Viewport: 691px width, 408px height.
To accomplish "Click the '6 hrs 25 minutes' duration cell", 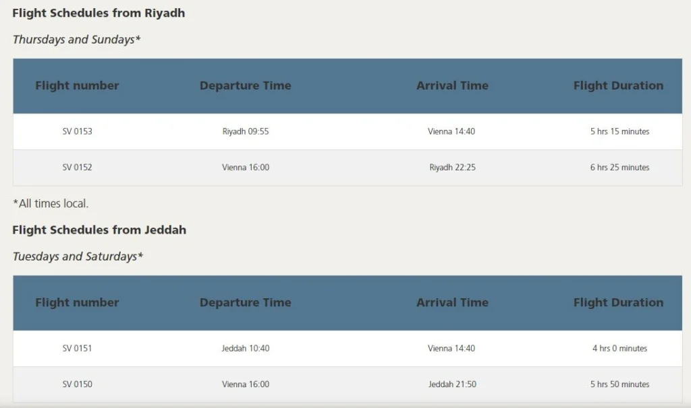I will pos(619,167).
